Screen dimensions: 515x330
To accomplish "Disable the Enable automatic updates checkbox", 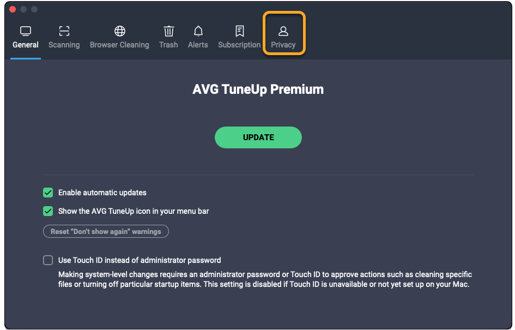I will 48,193.
